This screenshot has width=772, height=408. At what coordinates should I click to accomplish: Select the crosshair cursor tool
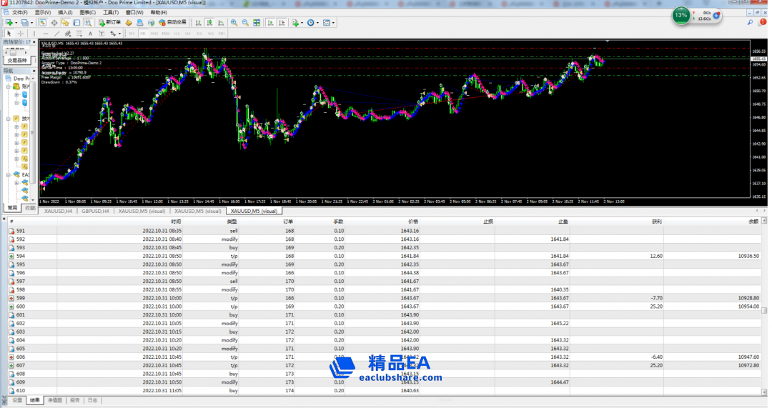(x=21, y=34)
